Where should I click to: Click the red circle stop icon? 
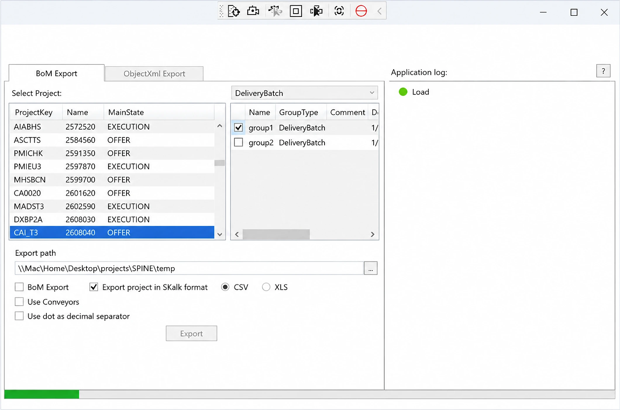pyautogui.click(x=361, y=11)
